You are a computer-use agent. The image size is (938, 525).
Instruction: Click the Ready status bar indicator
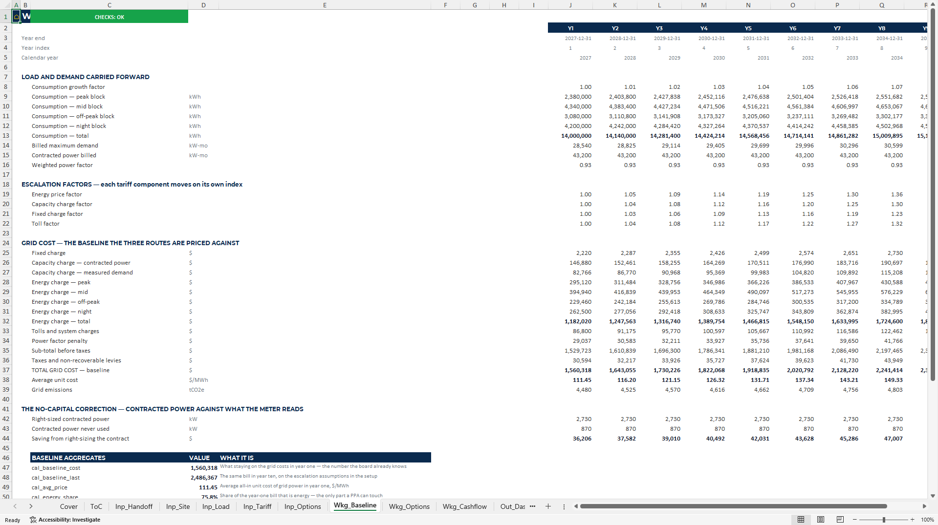[x=12, y=520]
